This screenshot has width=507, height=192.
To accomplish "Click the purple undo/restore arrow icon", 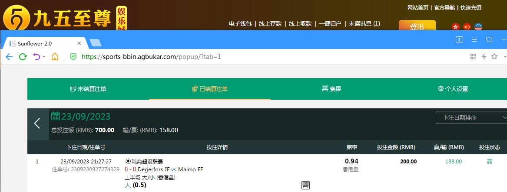I will [x=36, y=57].
